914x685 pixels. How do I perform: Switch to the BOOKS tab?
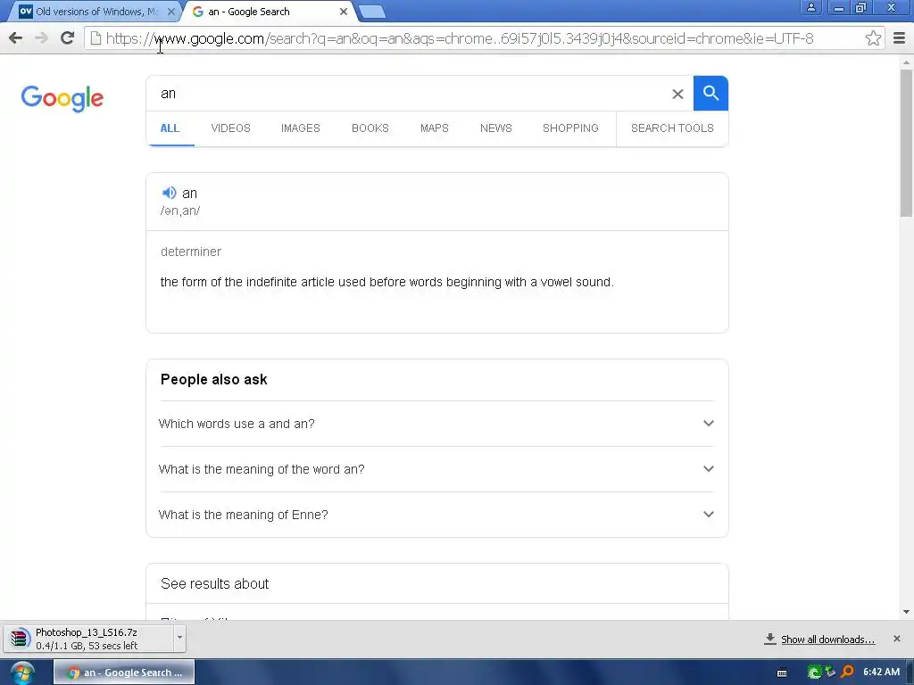click(370, 128)
